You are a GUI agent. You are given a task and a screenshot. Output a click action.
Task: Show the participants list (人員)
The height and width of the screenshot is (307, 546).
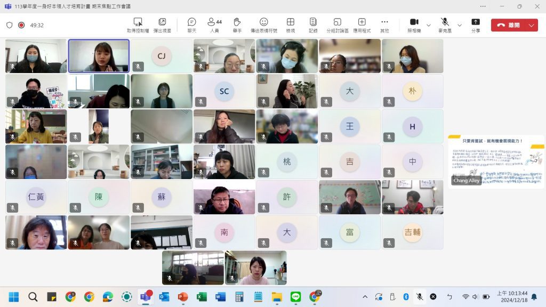coord(214,25)
